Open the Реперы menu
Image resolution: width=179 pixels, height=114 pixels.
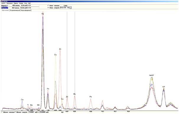(x=21, y=3)
